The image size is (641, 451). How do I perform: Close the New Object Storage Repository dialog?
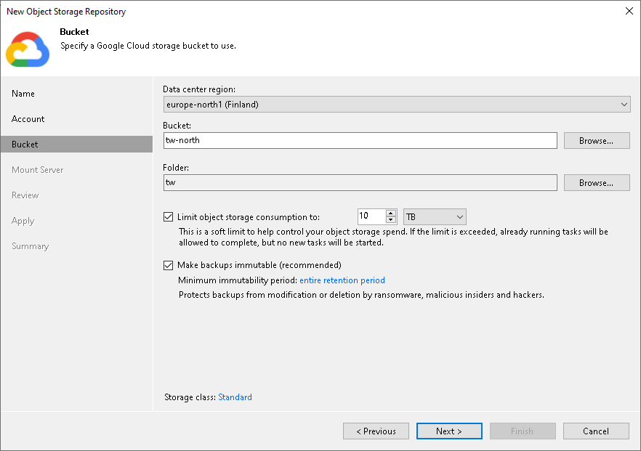628,11
